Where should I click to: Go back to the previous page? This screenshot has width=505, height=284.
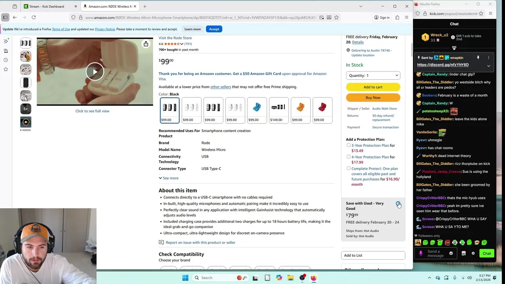pos(15,17)
